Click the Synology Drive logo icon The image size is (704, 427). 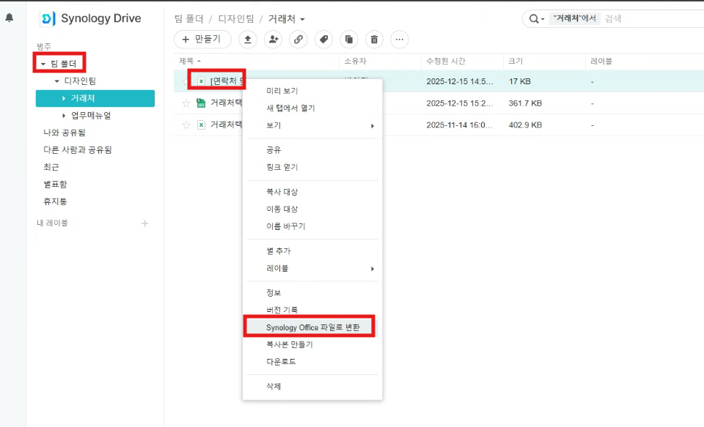[48, 19]
